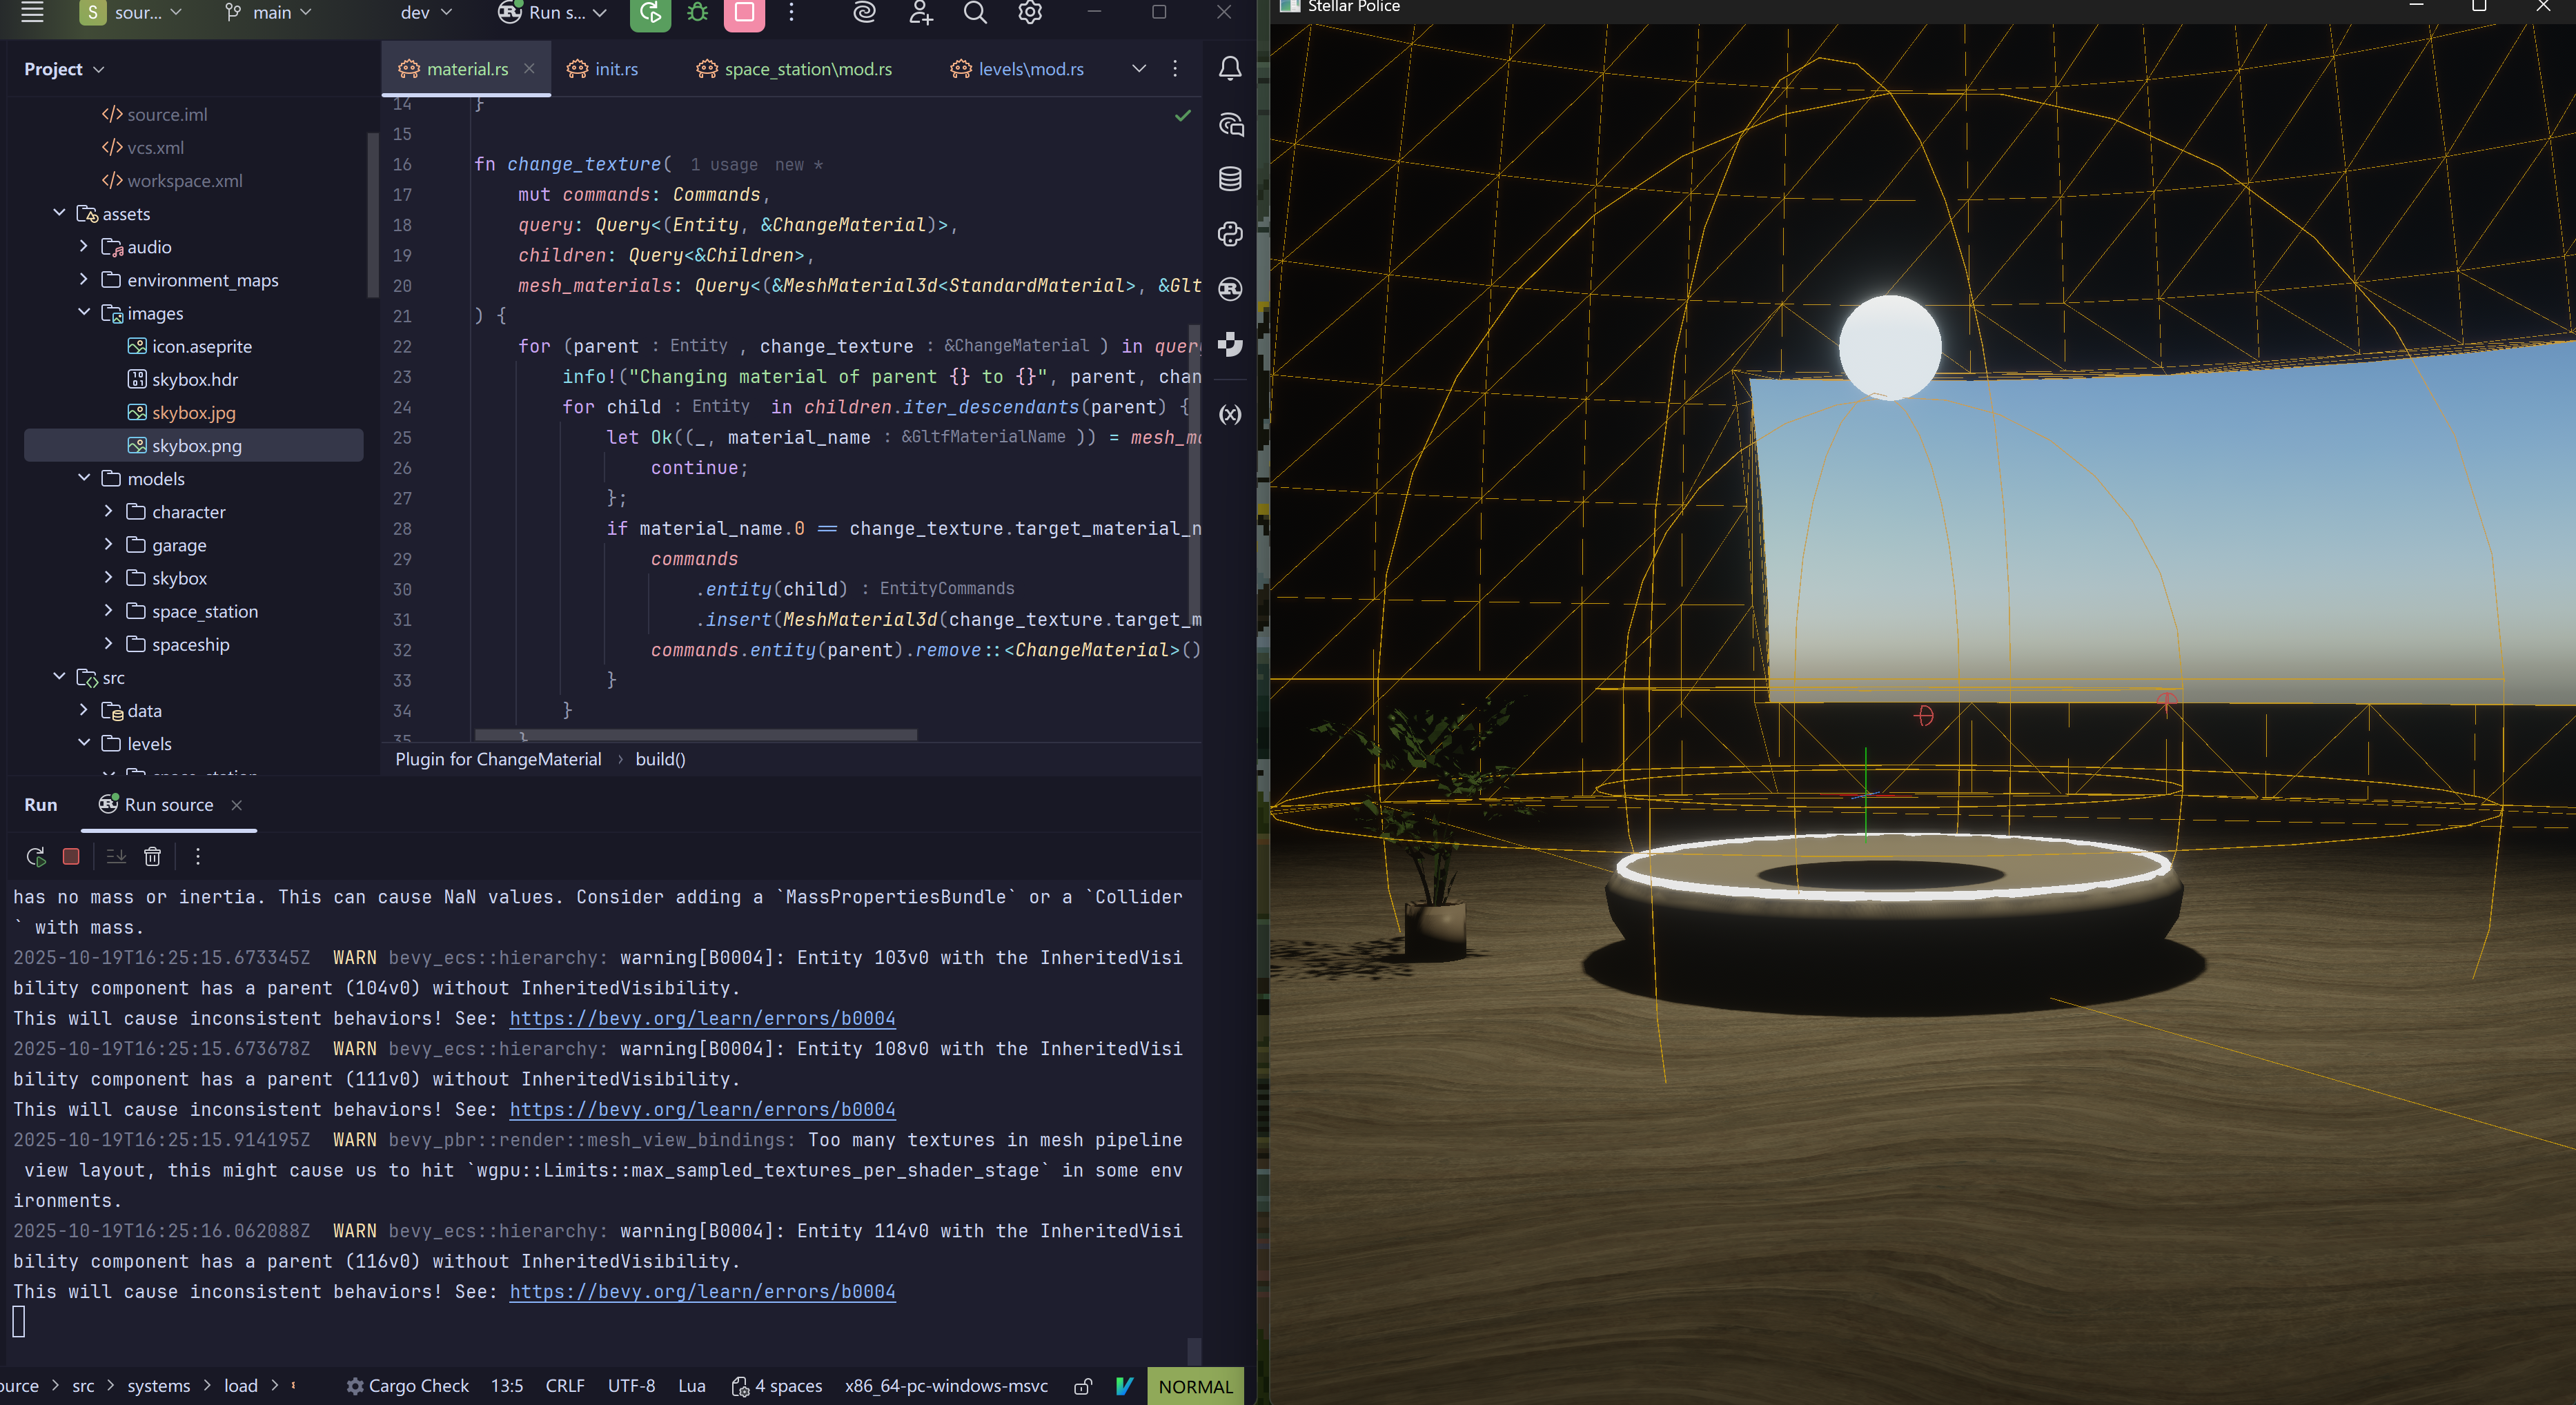Open the IDE settings gear icon
Screen dimensions: 2576x1405
[x=1029, y=13]
